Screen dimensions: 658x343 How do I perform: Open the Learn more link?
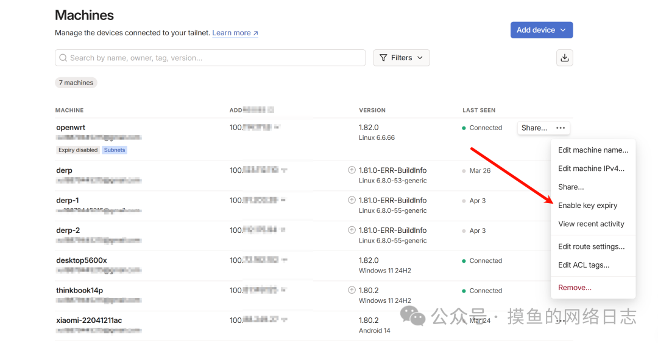235,33
